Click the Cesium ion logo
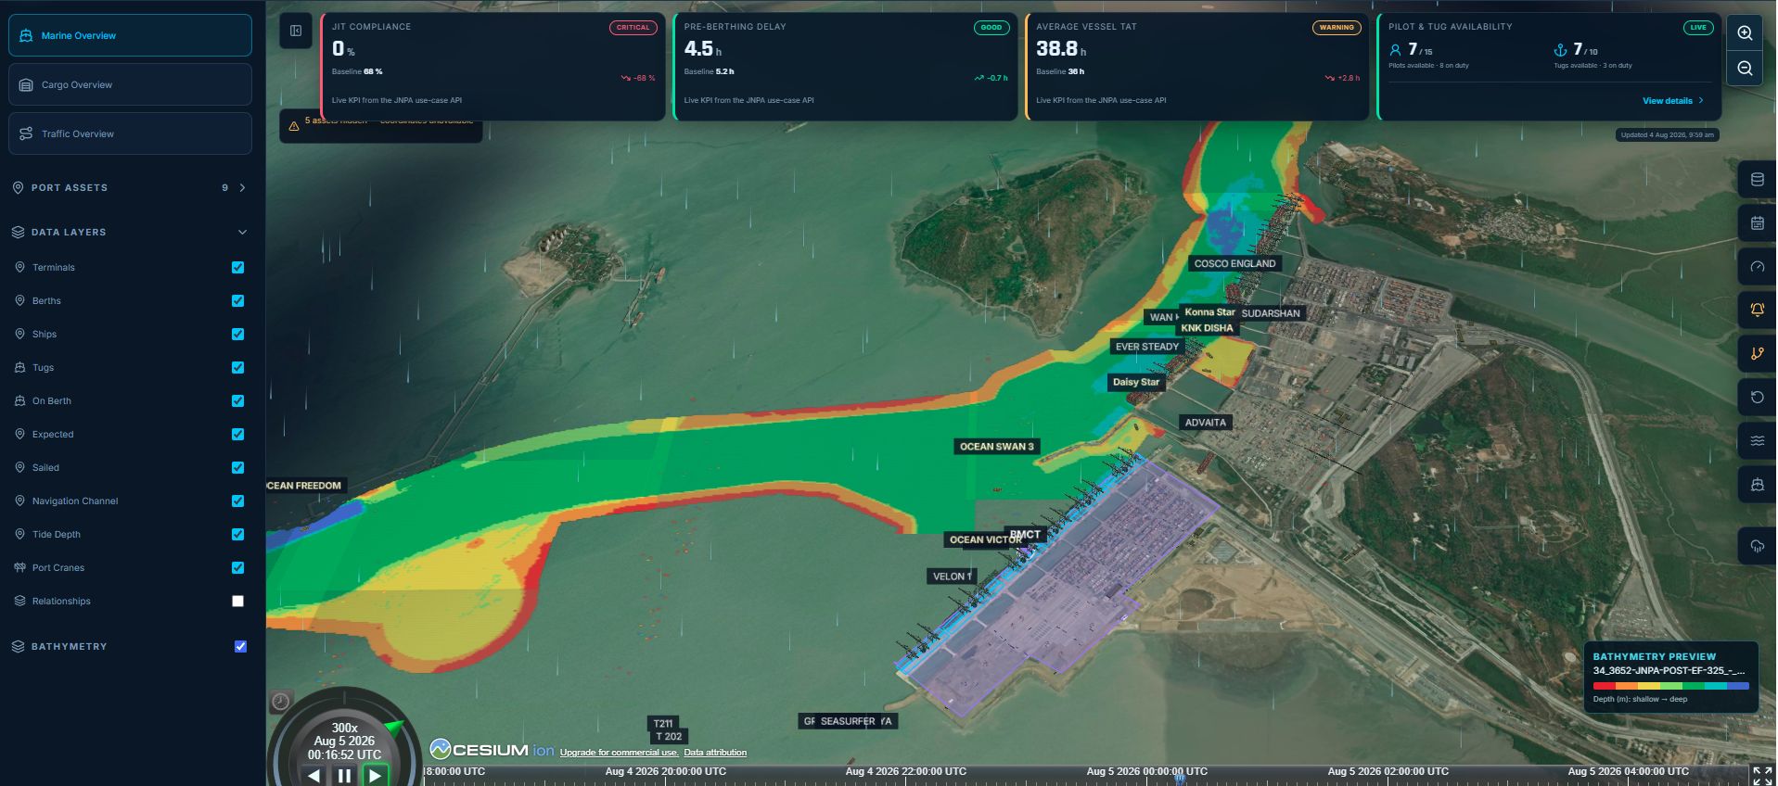The image size is (1778, 786). (492, 750)
